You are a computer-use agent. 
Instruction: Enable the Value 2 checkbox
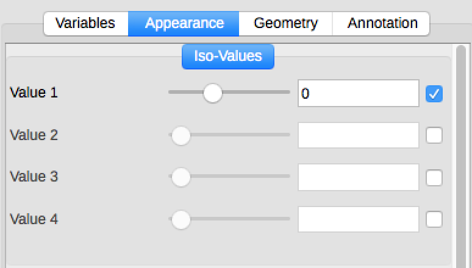(434, 135)
